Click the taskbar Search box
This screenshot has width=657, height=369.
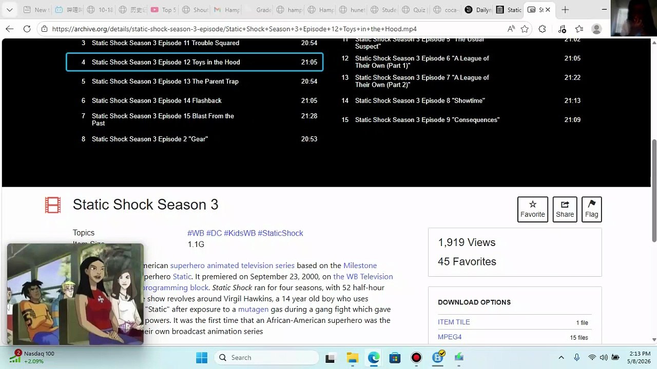(266, 358)
